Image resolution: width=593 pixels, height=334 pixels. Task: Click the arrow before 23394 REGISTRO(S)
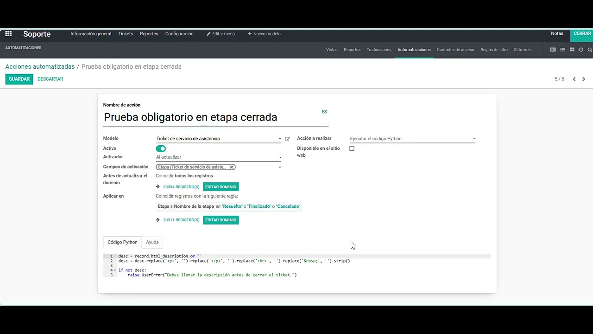[158, 187]
